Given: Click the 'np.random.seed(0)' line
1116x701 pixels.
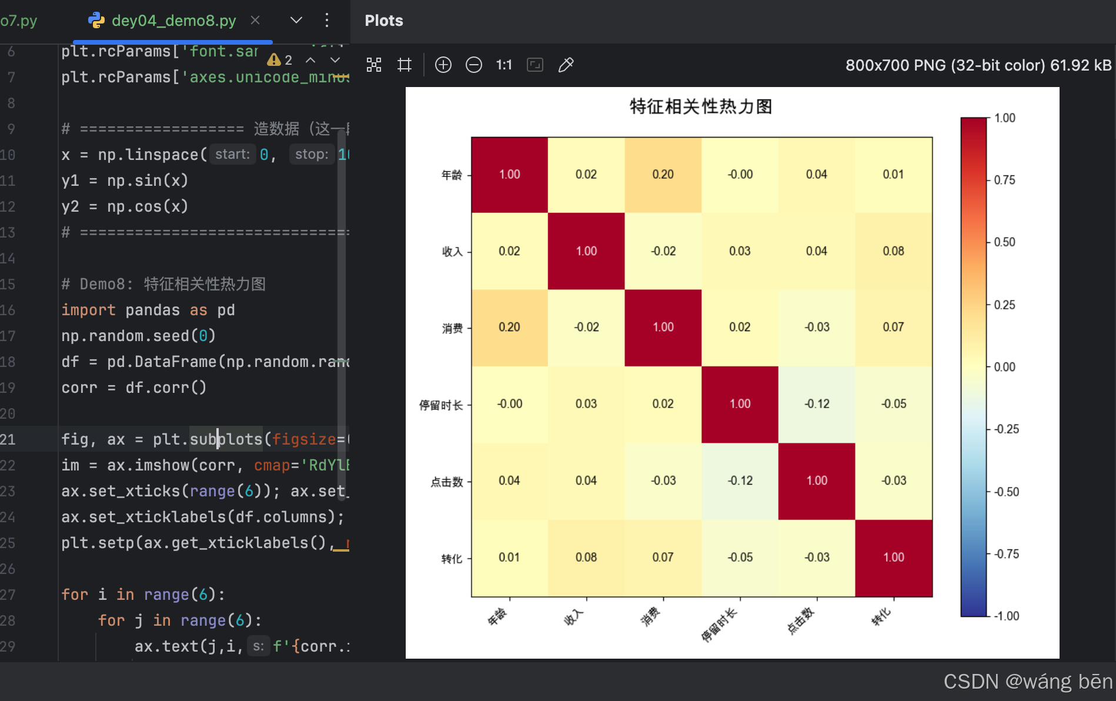Looking at the screenshot, I should [139, 336].
